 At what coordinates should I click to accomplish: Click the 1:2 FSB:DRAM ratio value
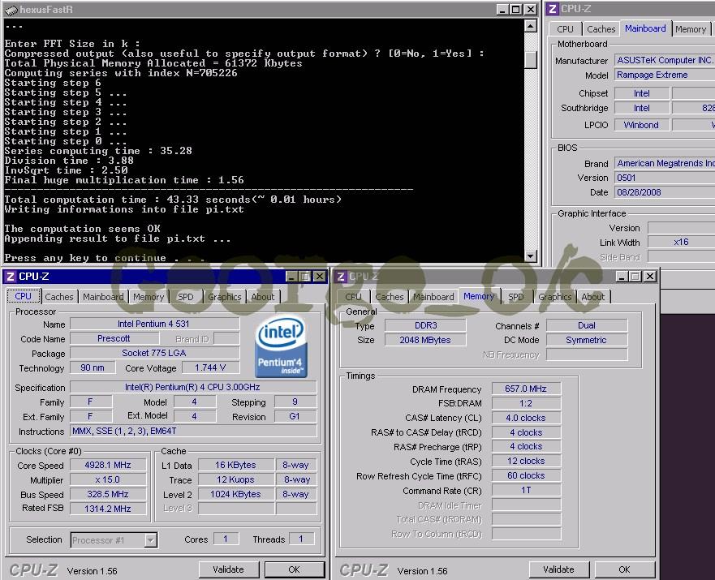click(x=526, y=403)
